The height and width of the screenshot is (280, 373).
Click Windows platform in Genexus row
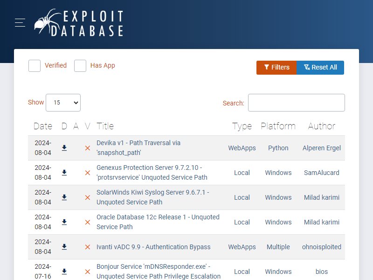[x=278, y=173]
